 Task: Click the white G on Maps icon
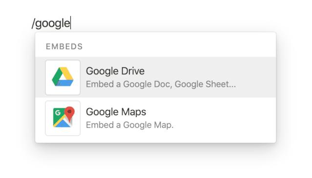[x=58, y=113]
